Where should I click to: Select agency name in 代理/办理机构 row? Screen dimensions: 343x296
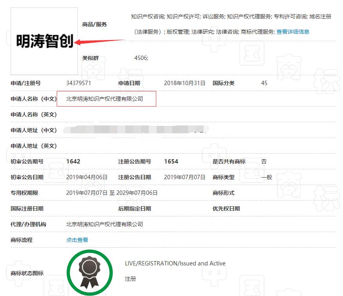click(105, 224)
